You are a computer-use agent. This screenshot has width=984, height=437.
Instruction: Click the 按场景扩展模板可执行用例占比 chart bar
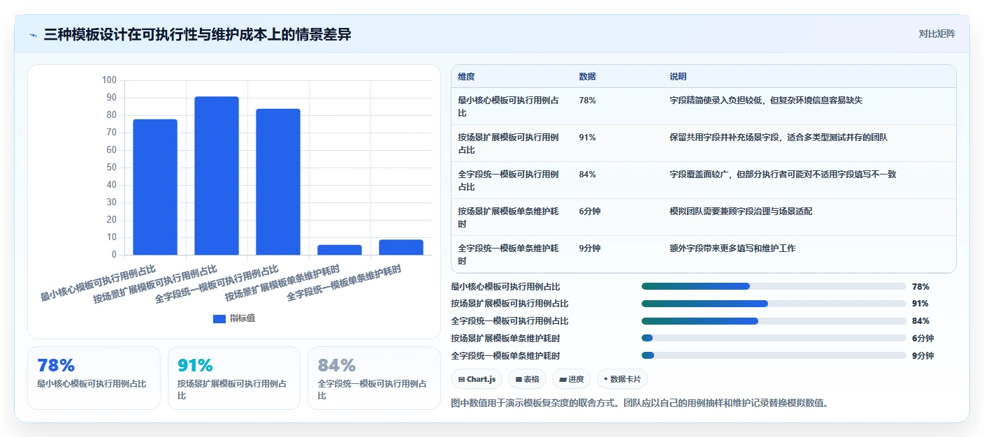click(217, 176)
